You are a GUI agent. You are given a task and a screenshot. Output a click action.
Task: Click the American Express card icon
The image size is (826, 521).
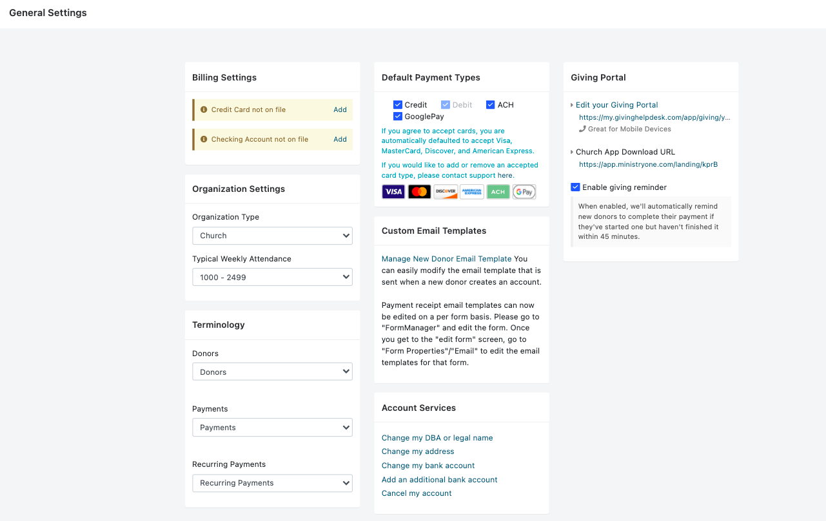472,192
